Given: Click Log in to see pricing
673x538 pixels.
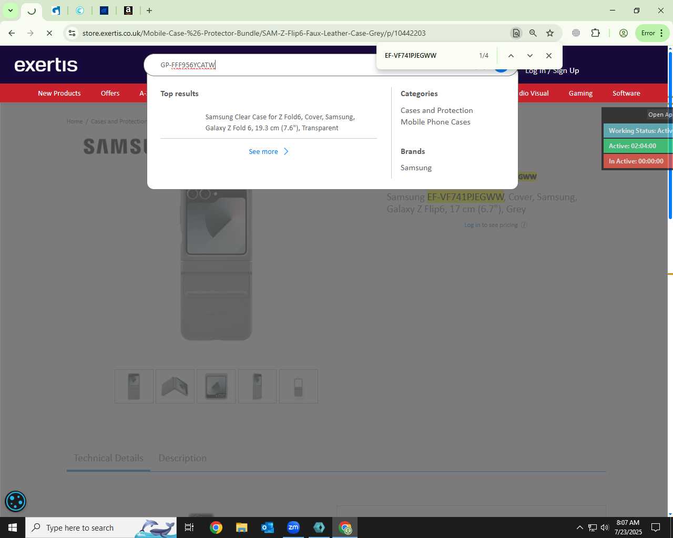Looking at the screenshot, I should 472,225.
